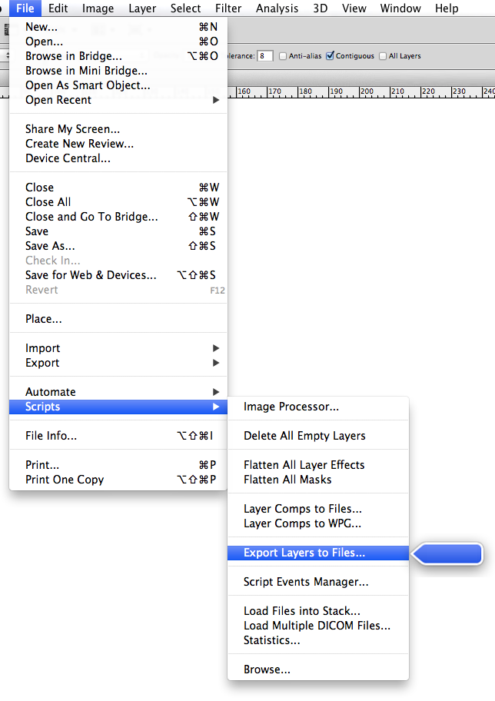Expand the Automate submenu

pyautogui.click(x=118, y=392)
